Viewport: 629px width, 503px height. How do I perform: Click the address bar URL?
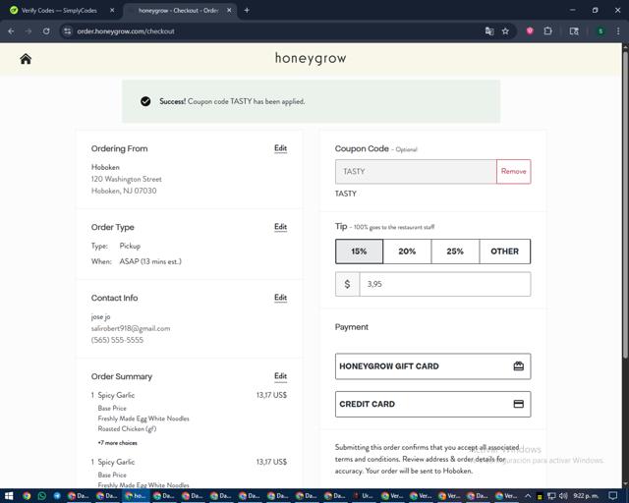pyautogui.click(x=126, y=31)
